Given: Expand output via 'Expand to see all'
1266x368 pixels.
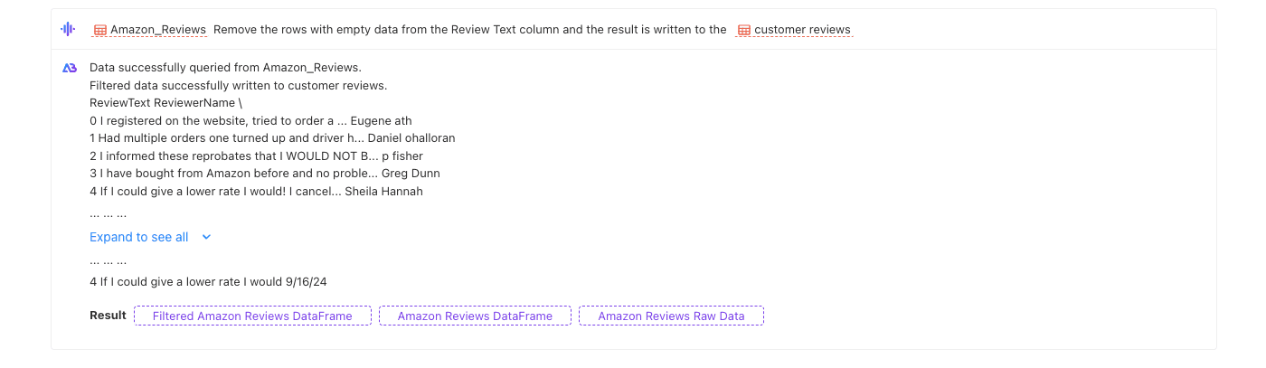Looking at the screenshot, I should (x=139, y=237).
